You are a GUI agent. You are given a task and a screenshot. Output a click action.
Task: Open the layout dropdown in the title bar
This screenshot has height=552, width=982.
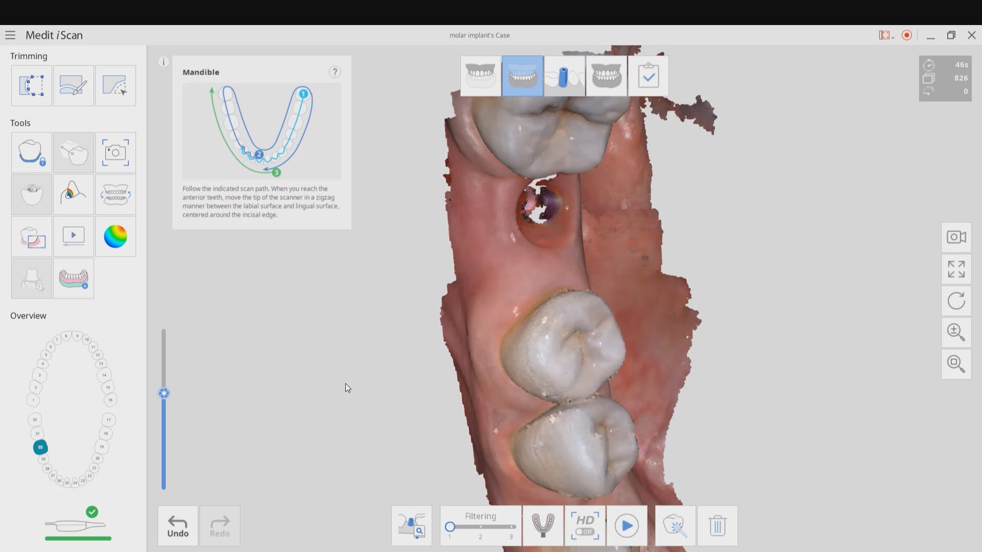(886, 35)
